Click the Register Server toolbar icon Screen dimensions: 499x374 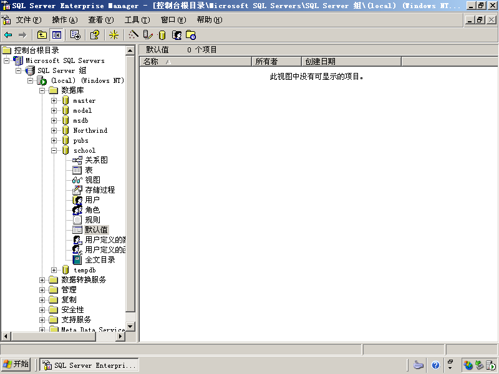click(x=148, y=35)
